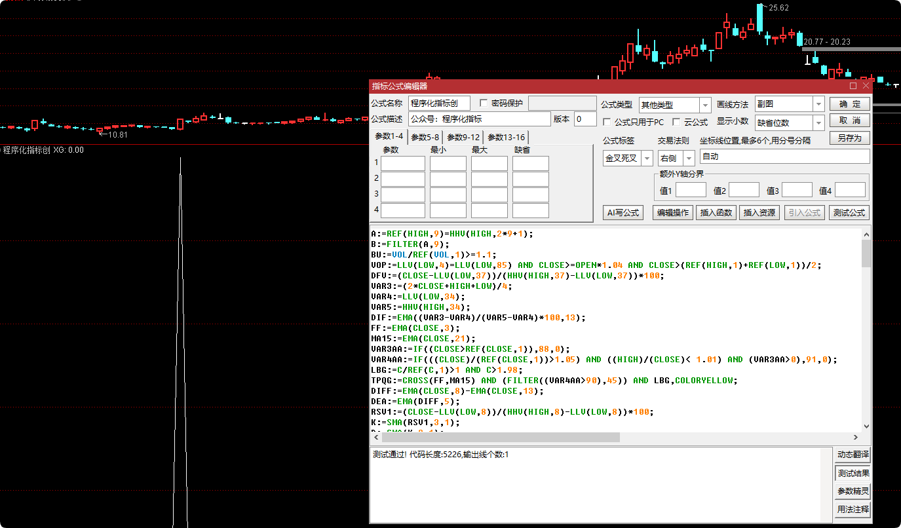This screenshot has height=528, width=901.
Task: Click the code editor scroll-up arrow
Action: [866, 233]
